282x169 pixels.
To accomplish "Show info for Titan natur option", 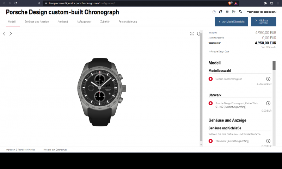I will click(268, 141).
